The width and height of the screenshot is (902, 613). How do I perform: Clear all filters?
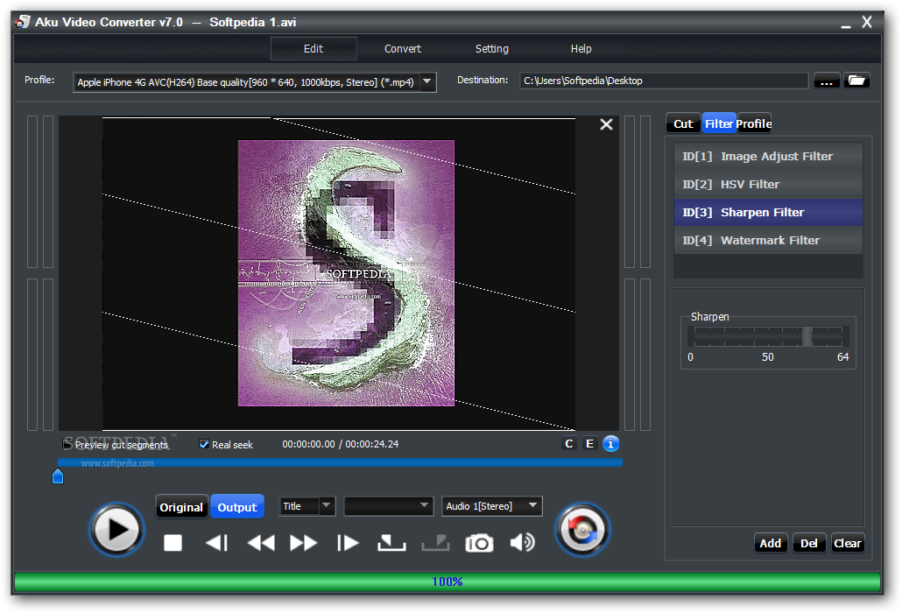[x=848, y=544]
